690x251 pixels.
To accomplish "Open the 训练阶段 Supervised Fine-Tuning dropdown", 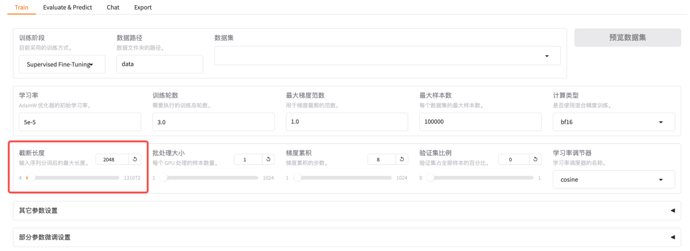I will click(62, 64).
